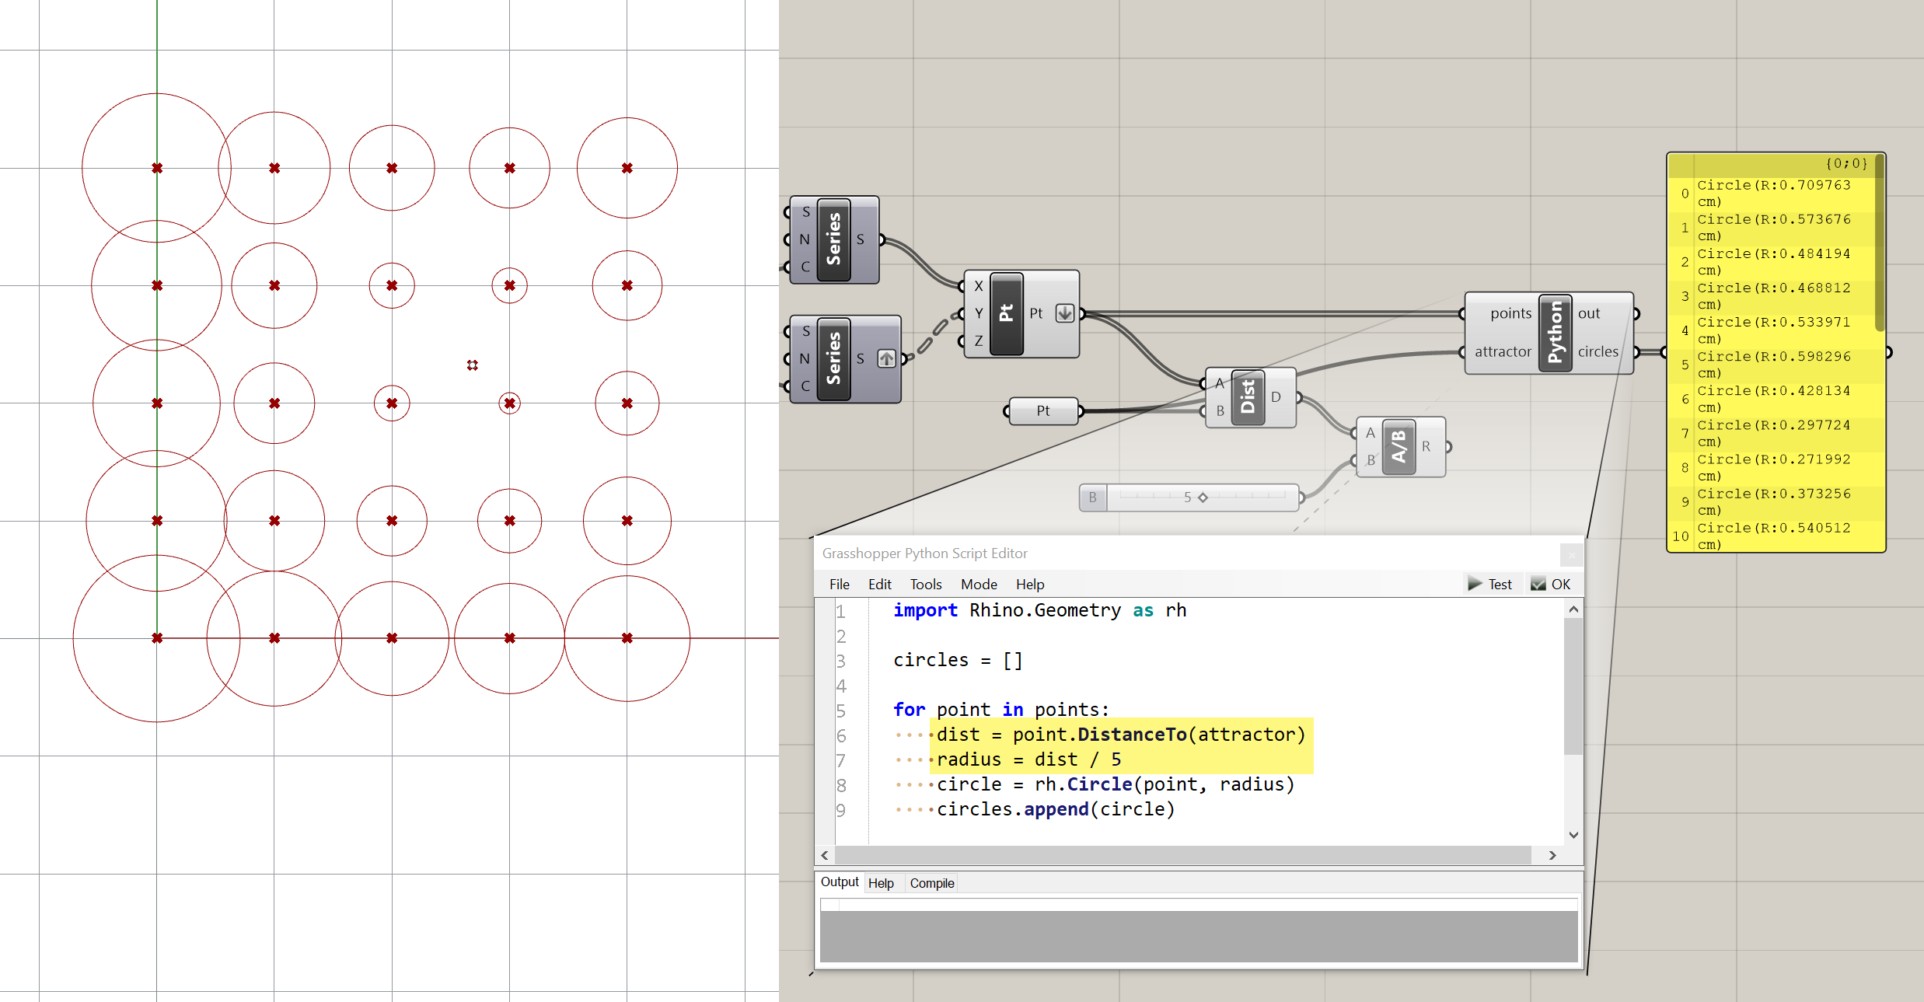Click code line 'circle = rh.Circle(point, radius)'
This screenshot has width=1924, height=1002.
pyautogui.click(x=1116, y=784)
